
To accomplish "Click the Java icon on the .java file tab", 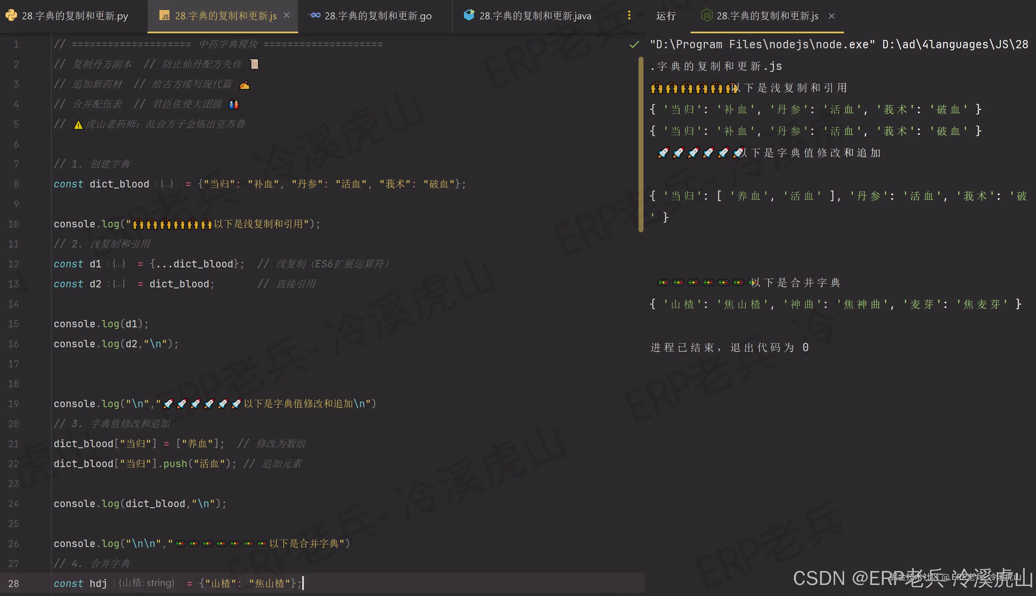I will pos(469,15).
